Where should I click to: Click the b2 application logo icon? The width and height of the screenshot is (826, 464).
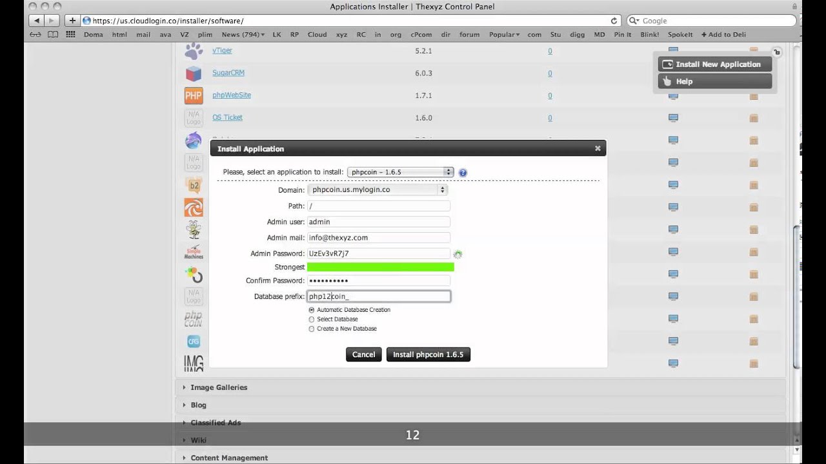(x=194, y=186)
